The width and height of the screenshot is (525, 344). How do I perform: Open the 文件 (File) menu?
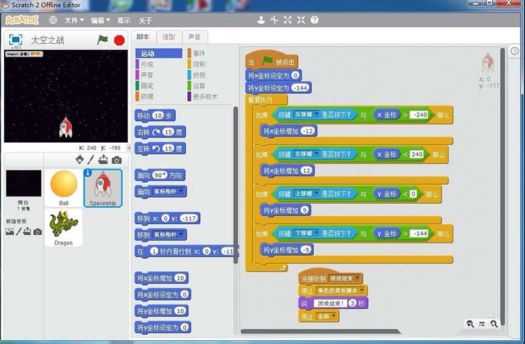[x=73, y=20]
